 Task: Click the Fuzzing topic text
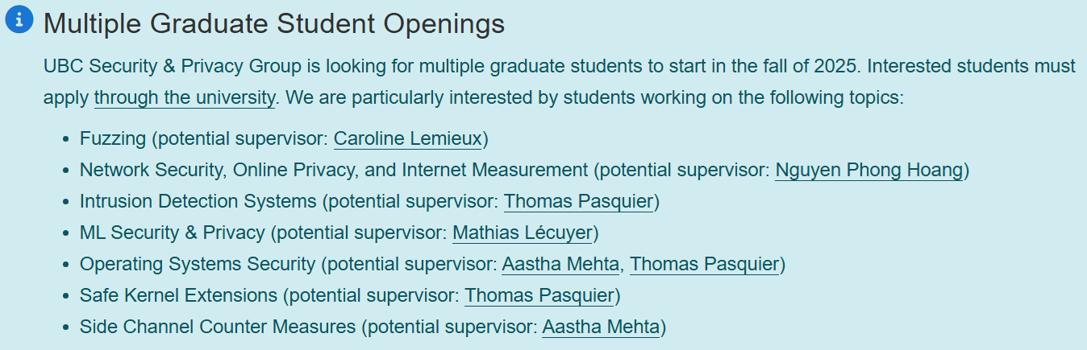pos(113,138)
